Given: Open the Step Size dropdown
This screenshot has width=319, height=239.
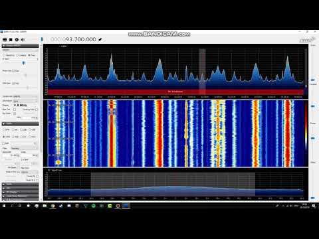Looking at the screenshot, I should click(29, 172).
